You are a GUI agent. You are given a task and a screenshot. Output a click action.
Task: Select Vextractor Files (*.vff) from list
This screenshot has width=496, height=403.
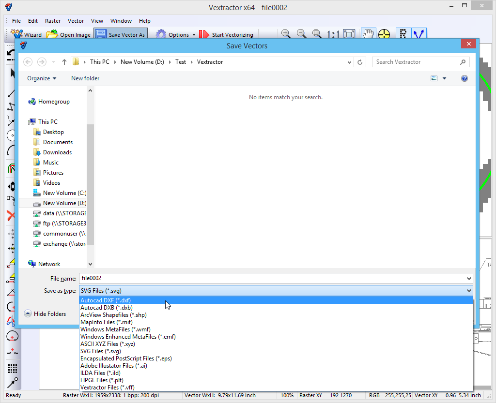click(x=108, y=388)
